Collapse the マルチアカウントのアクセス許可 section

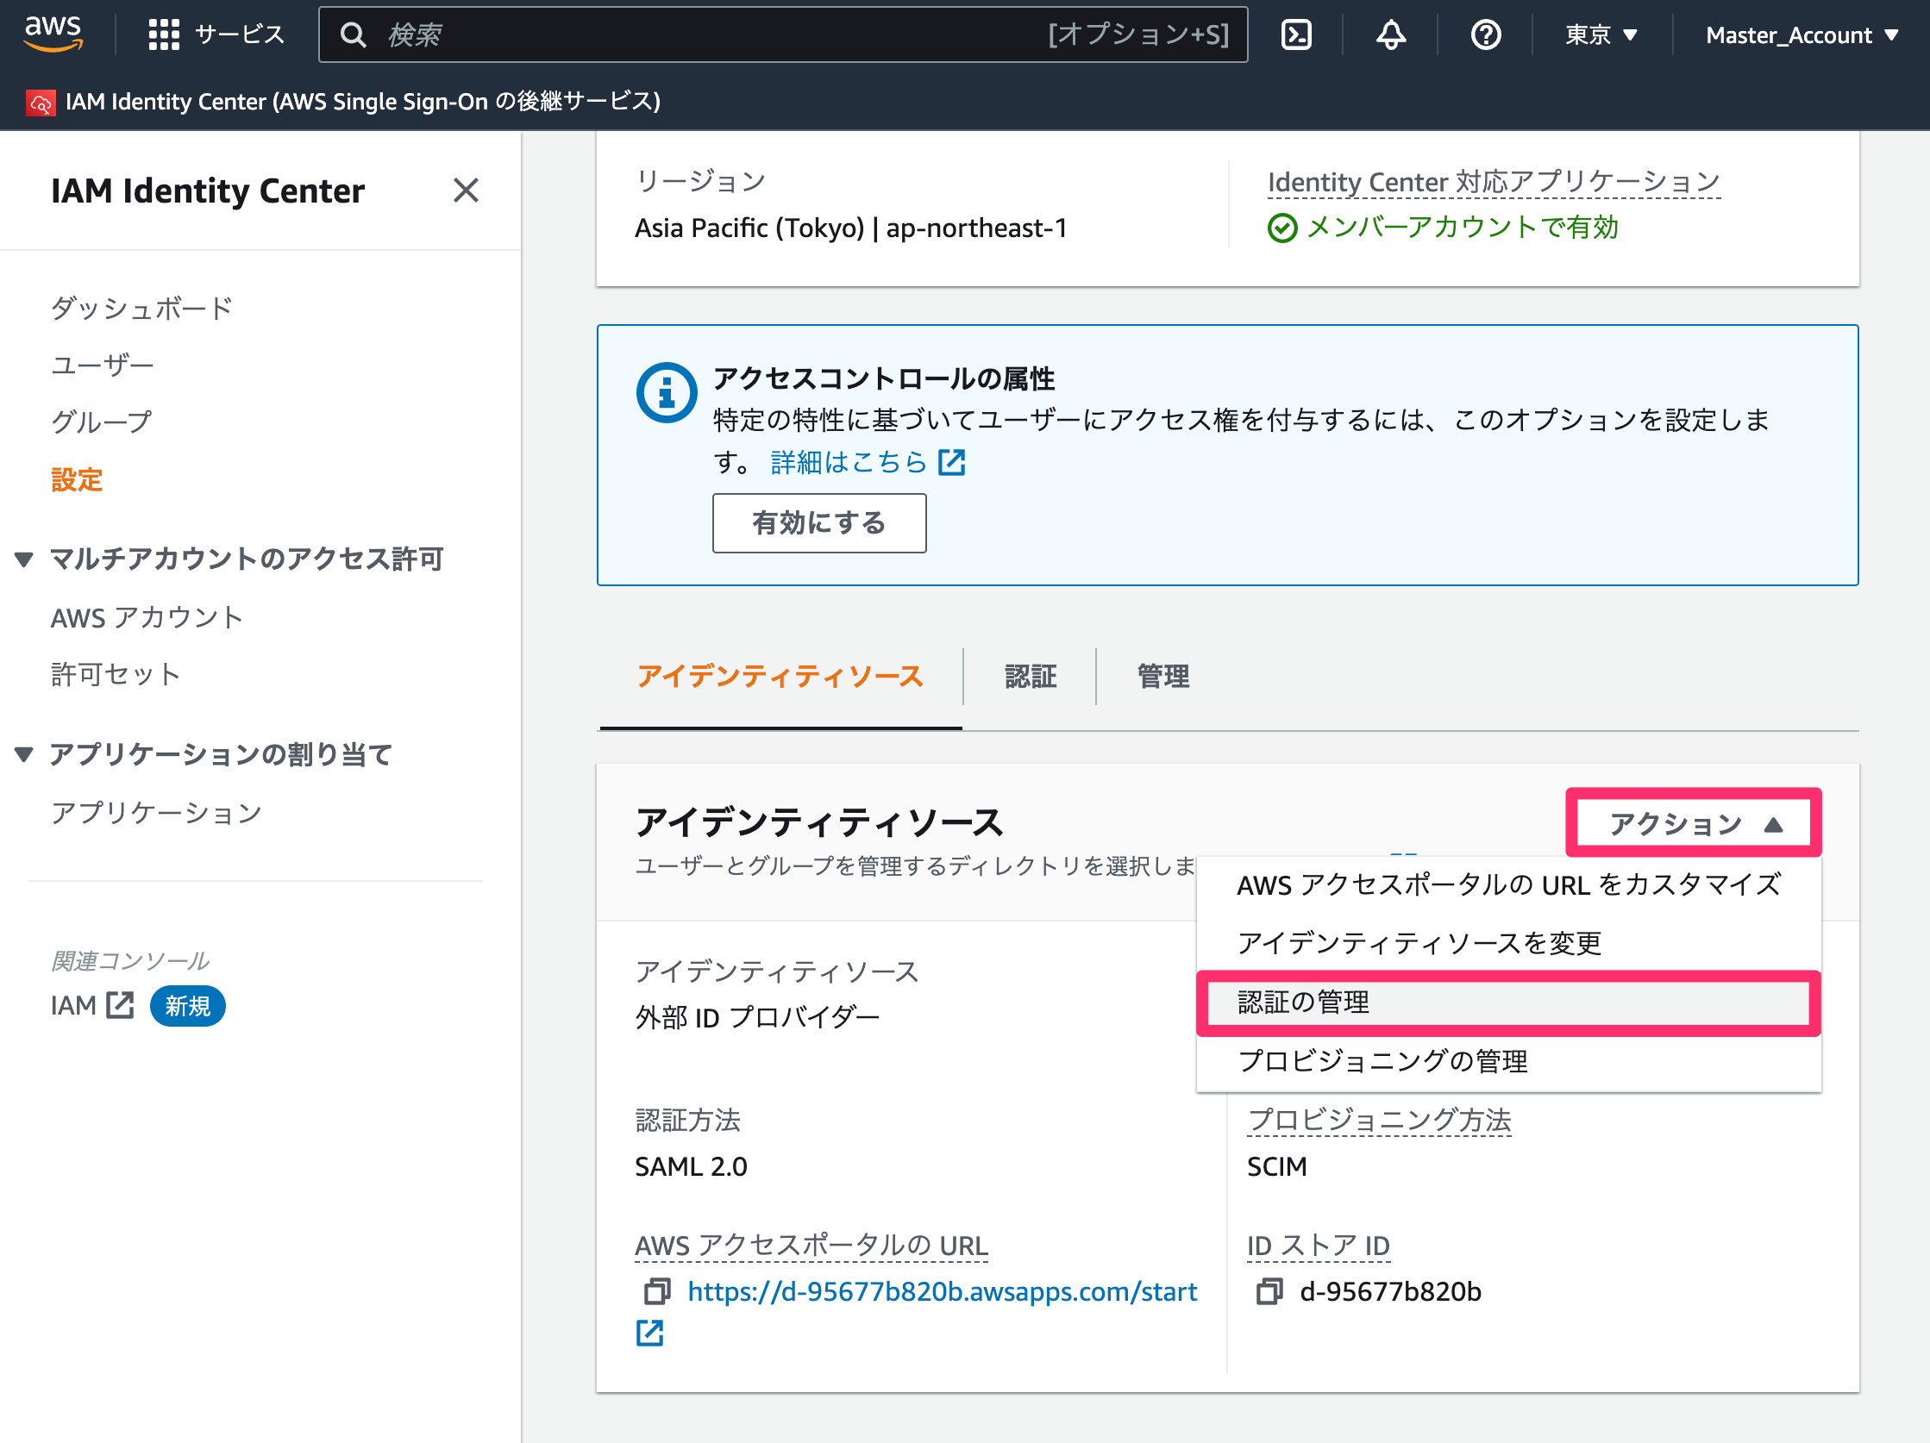click(x=24, y=559)
